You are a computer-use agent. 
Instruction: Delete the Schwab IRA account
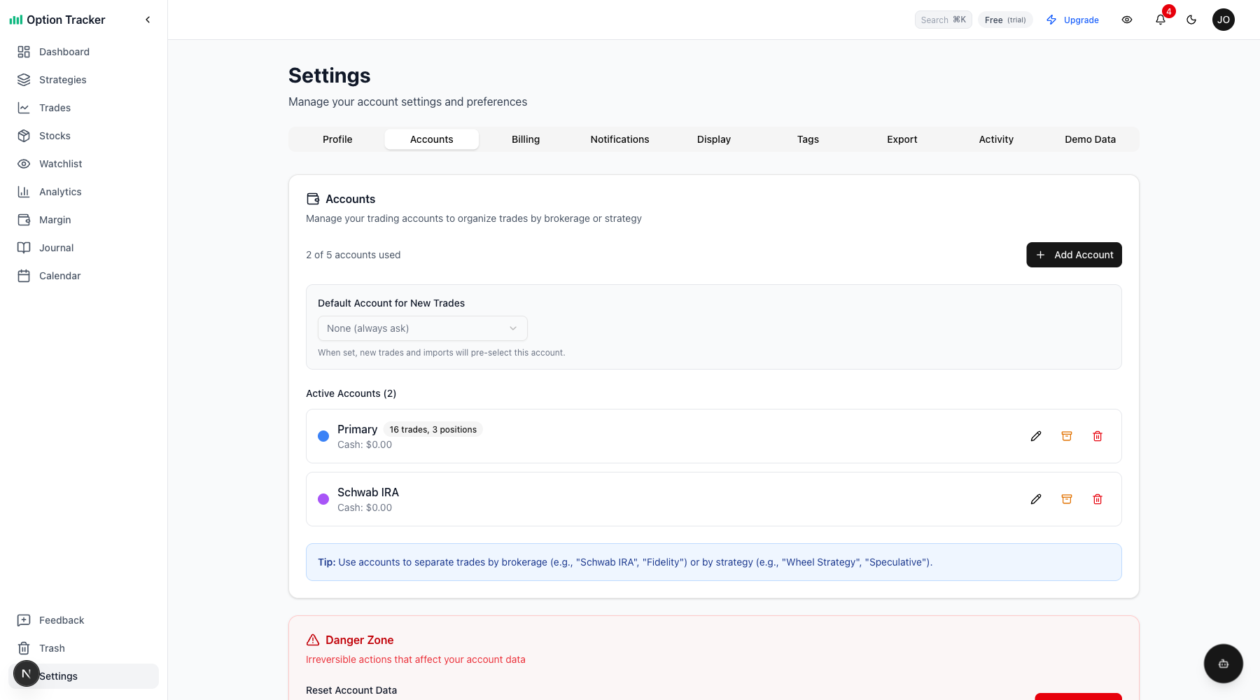click(1098, 499)
